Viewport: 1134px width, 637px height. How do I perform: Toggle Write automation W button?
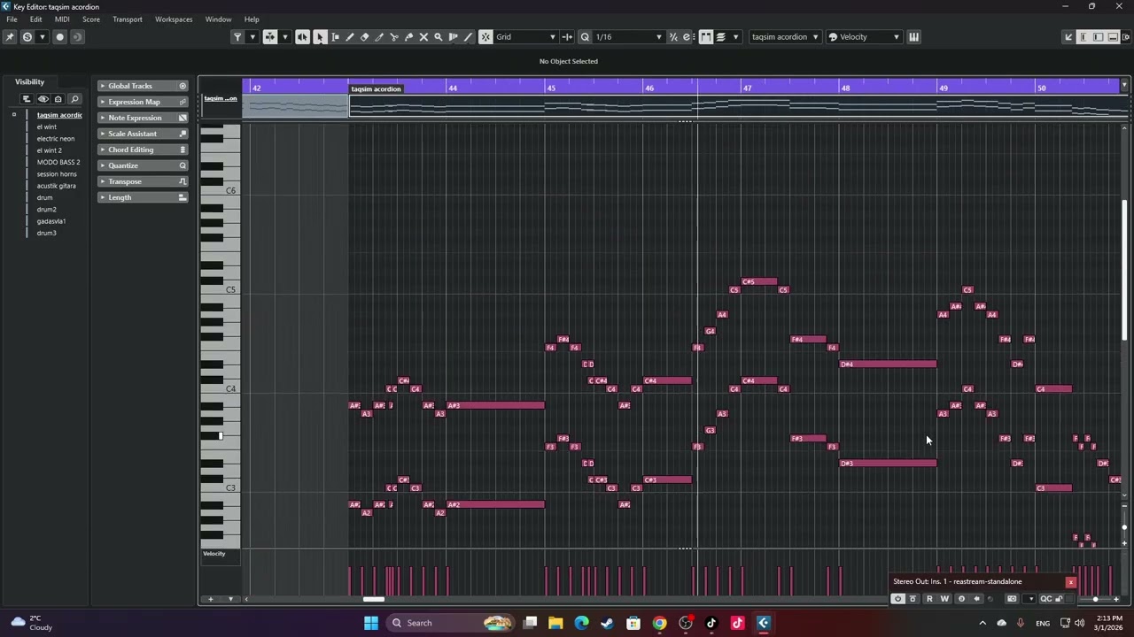point(944,599)
